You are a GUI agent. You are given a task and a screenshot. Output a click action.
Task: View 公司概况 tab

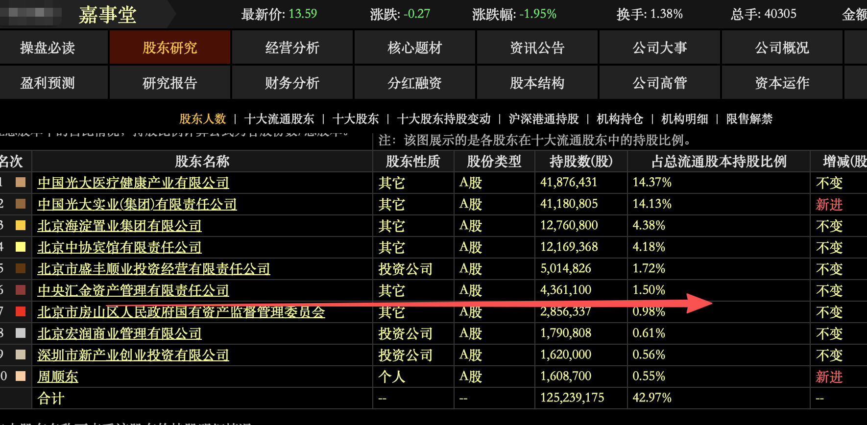[x=782, y=47]
